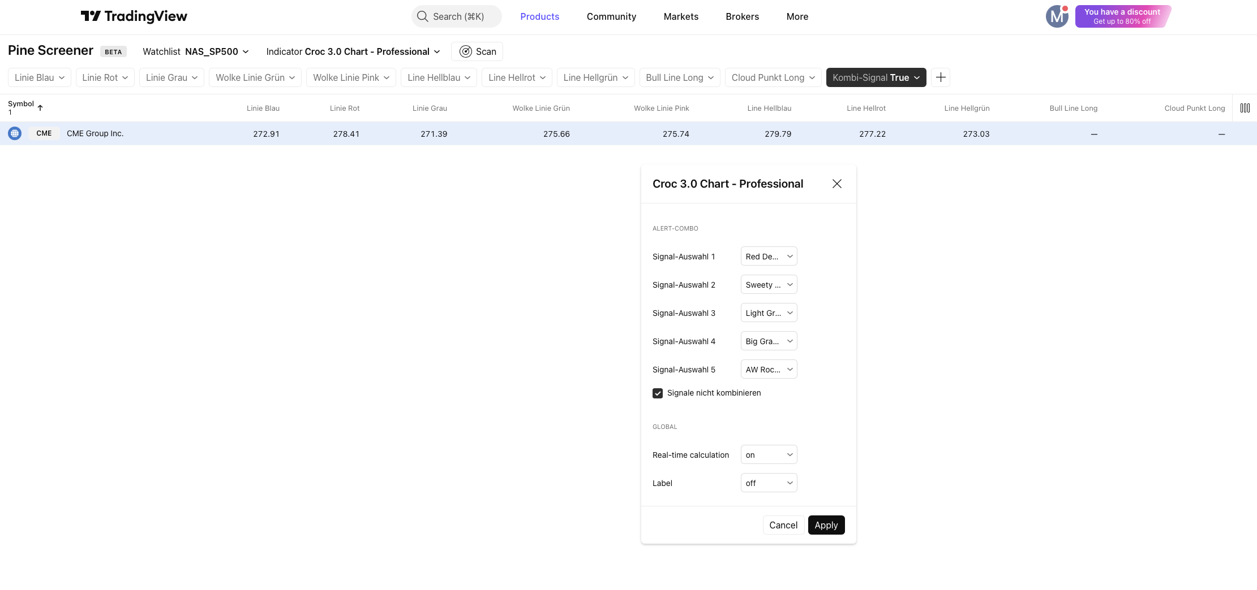Click the TradingView logo
1257x590 pixels.
(x=134, y=16)
